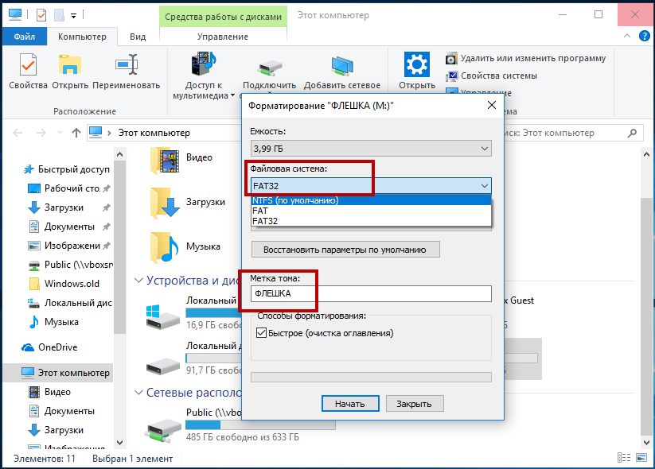Click Средства работы с дисками header

(x=223, y=17)
